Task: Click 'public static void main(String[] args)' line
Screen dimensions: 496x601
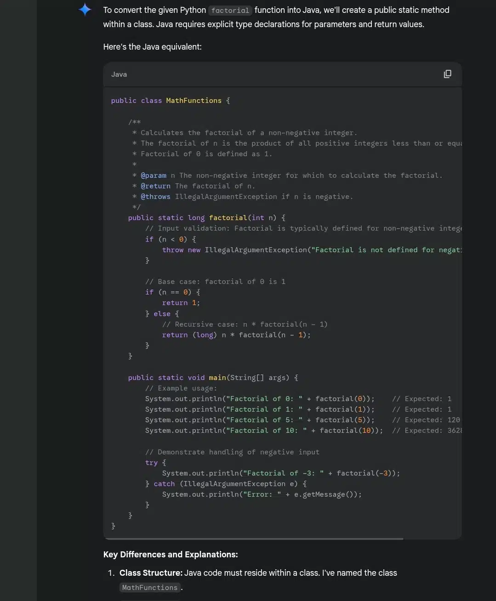Action: coord(213,378)
